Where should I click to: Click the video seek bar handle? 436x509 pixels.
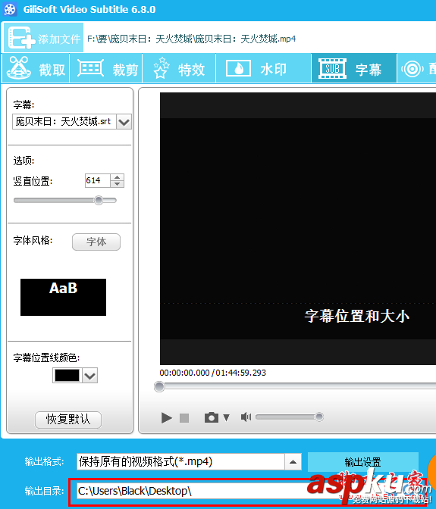click(x=159, y=386)
